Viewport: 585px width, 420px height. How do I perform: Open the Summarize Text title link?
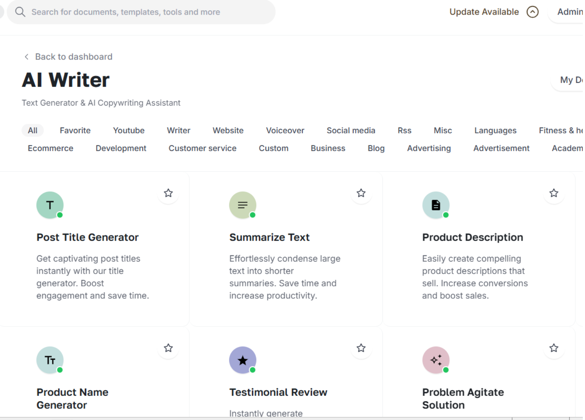click(269, 237)
